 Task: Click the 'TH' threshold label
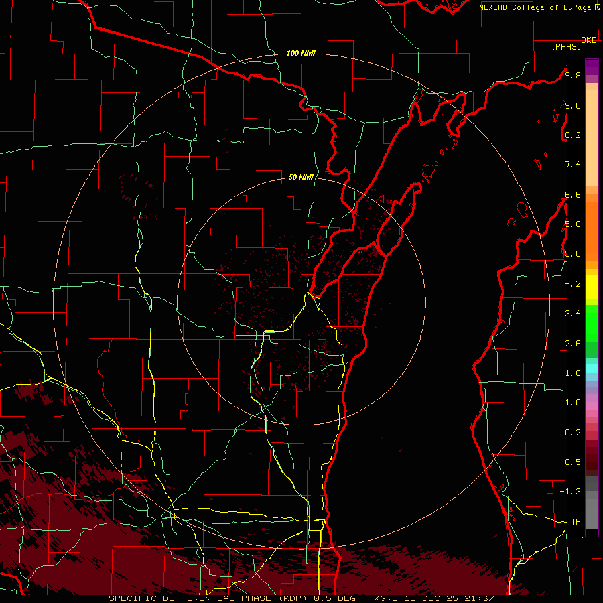[x=576, y=522]
